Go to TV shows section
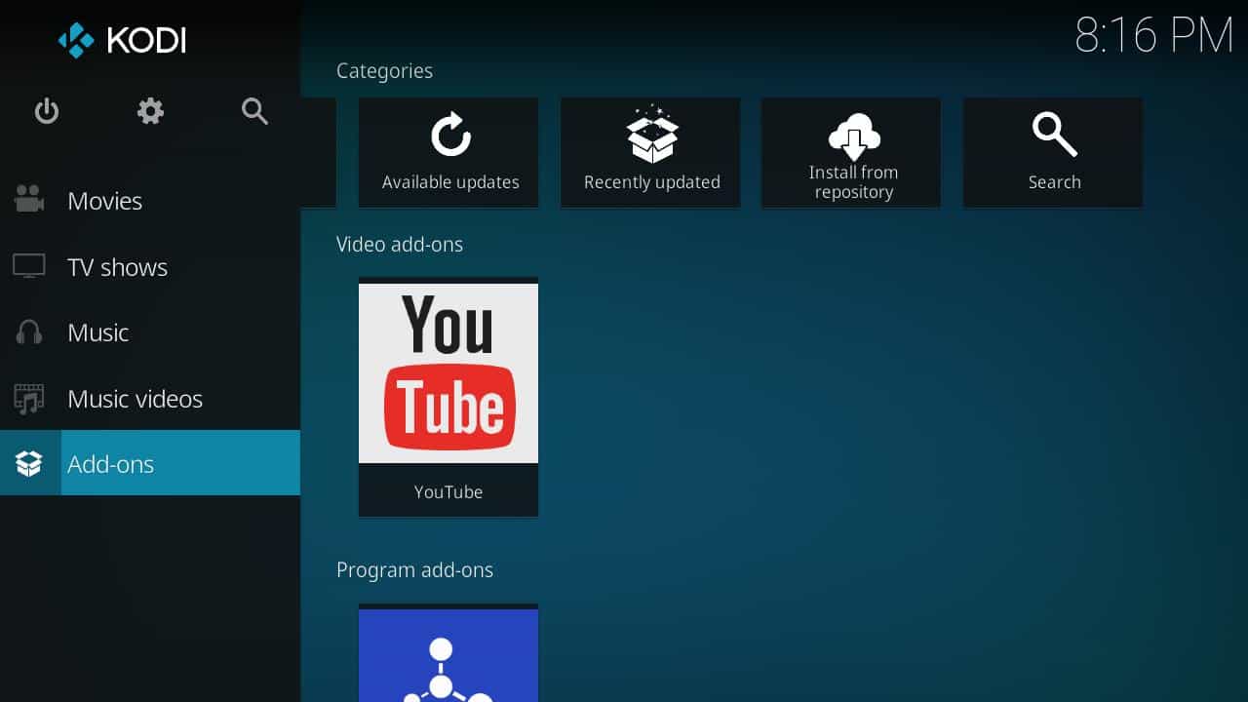The image size is (1248, 702). [x=150, y=267]
